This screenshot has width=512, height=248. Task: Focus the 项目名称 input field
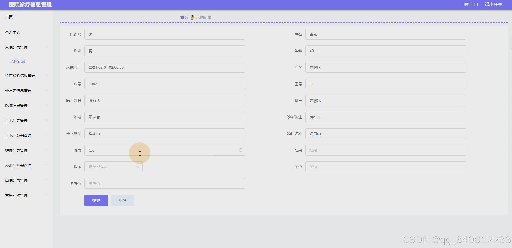point(386,134)
